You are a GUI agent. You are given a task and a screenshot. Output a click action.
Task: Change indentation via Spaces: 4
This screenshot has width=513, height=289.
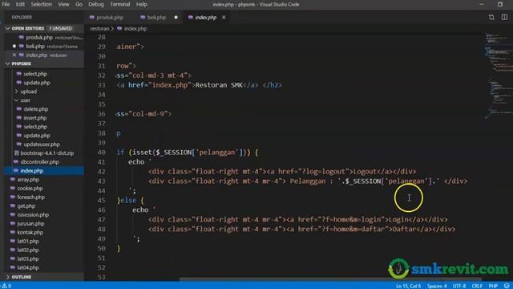click(437, 286)
